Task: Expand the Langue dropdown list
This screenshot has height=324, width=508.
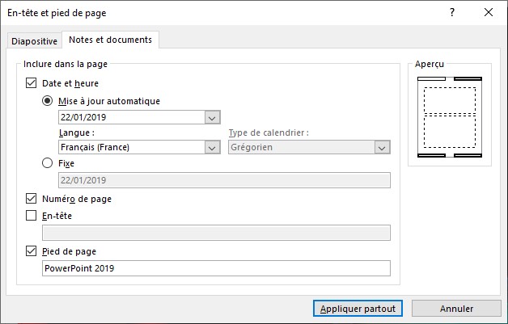Action: pyautogui.click(x=213, y=147)
